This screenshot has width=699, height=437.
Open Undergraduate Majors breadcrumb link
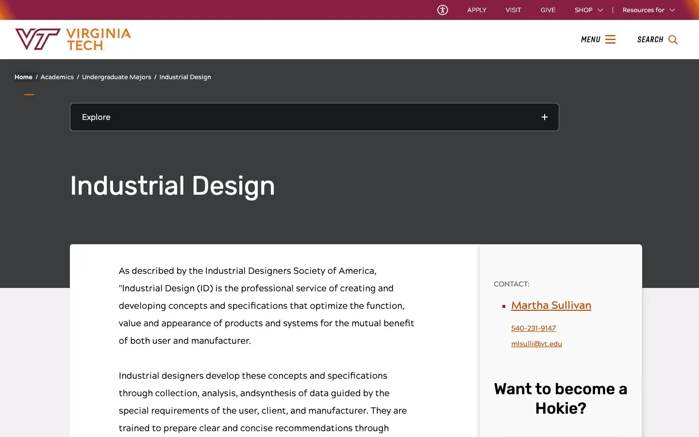pyautogui.click(x=116, y=77)
